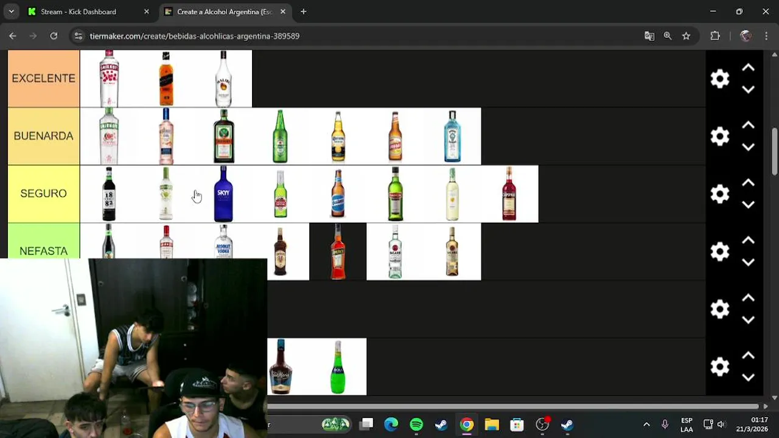Pick the Johnnie Walker bottle in EXCELENTE
Viewport: 779px width, 438px height.
click(166, 79)
